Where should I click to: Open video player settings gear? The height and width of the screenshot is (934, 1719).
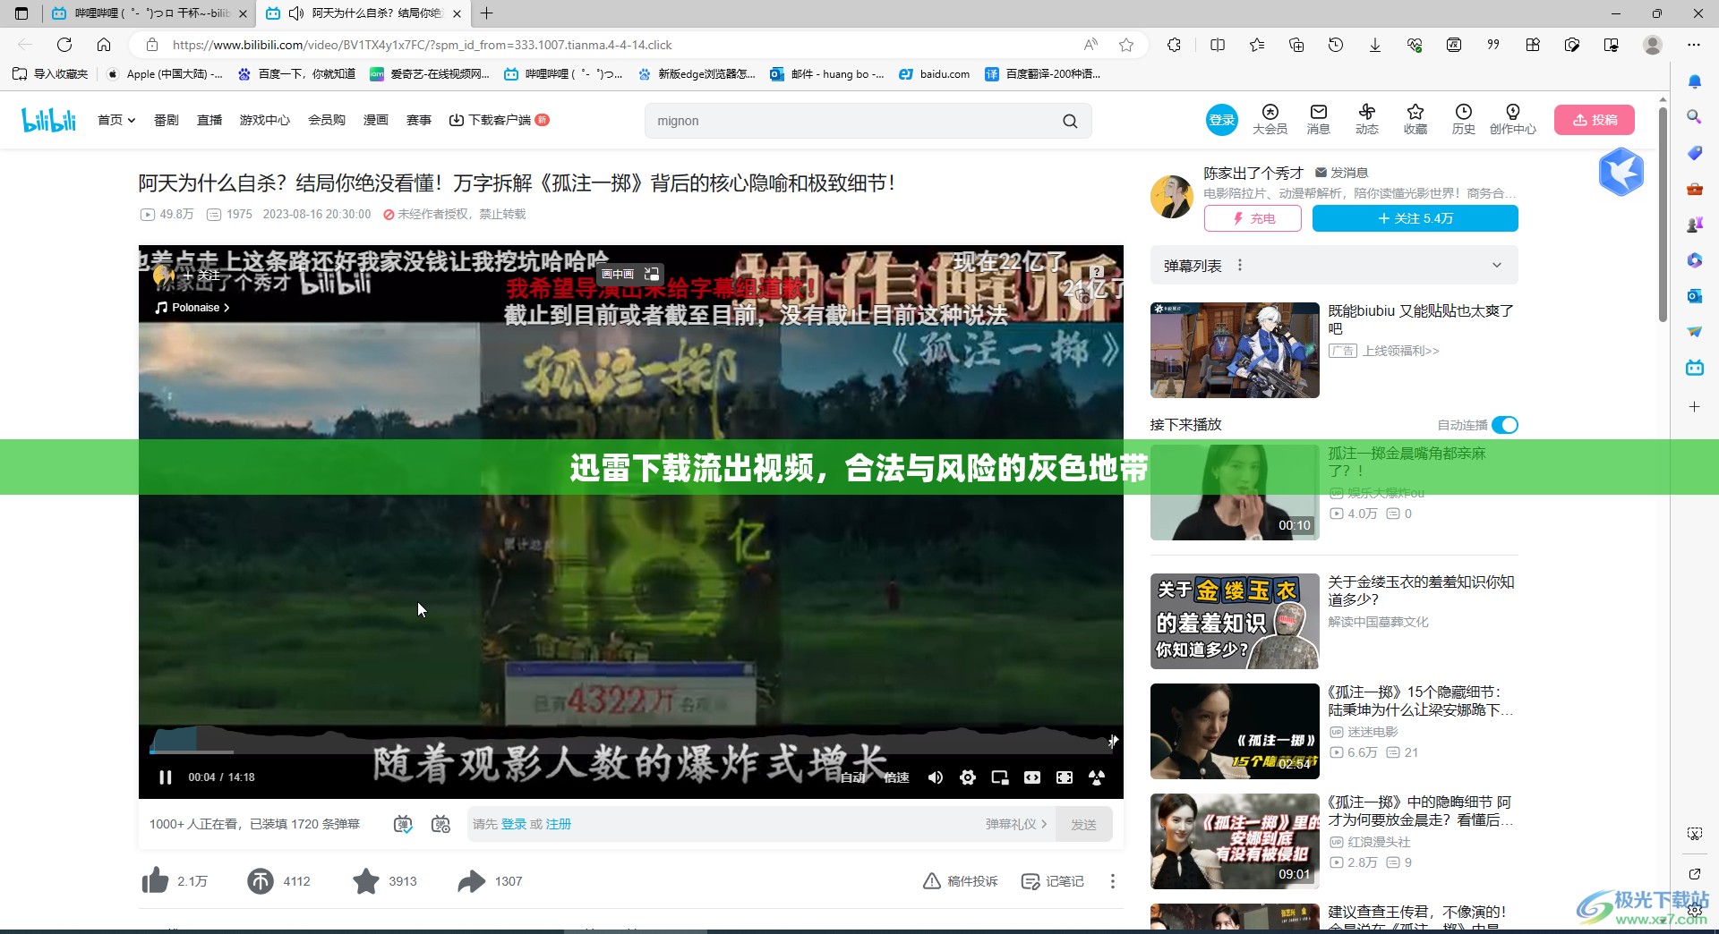pyautogui.click(x=968, y=777)
